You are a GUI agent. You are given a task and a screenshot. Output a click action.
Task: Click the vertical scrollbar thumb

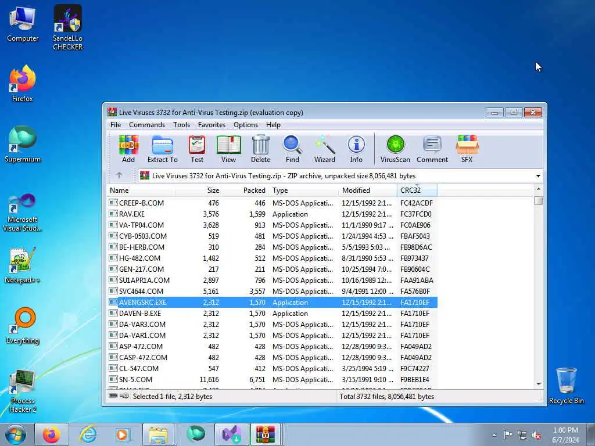[x=538, y=200]
